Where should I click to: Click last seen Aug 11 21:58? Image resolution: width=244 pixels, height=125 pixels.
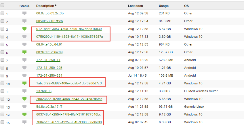[138, 107]
